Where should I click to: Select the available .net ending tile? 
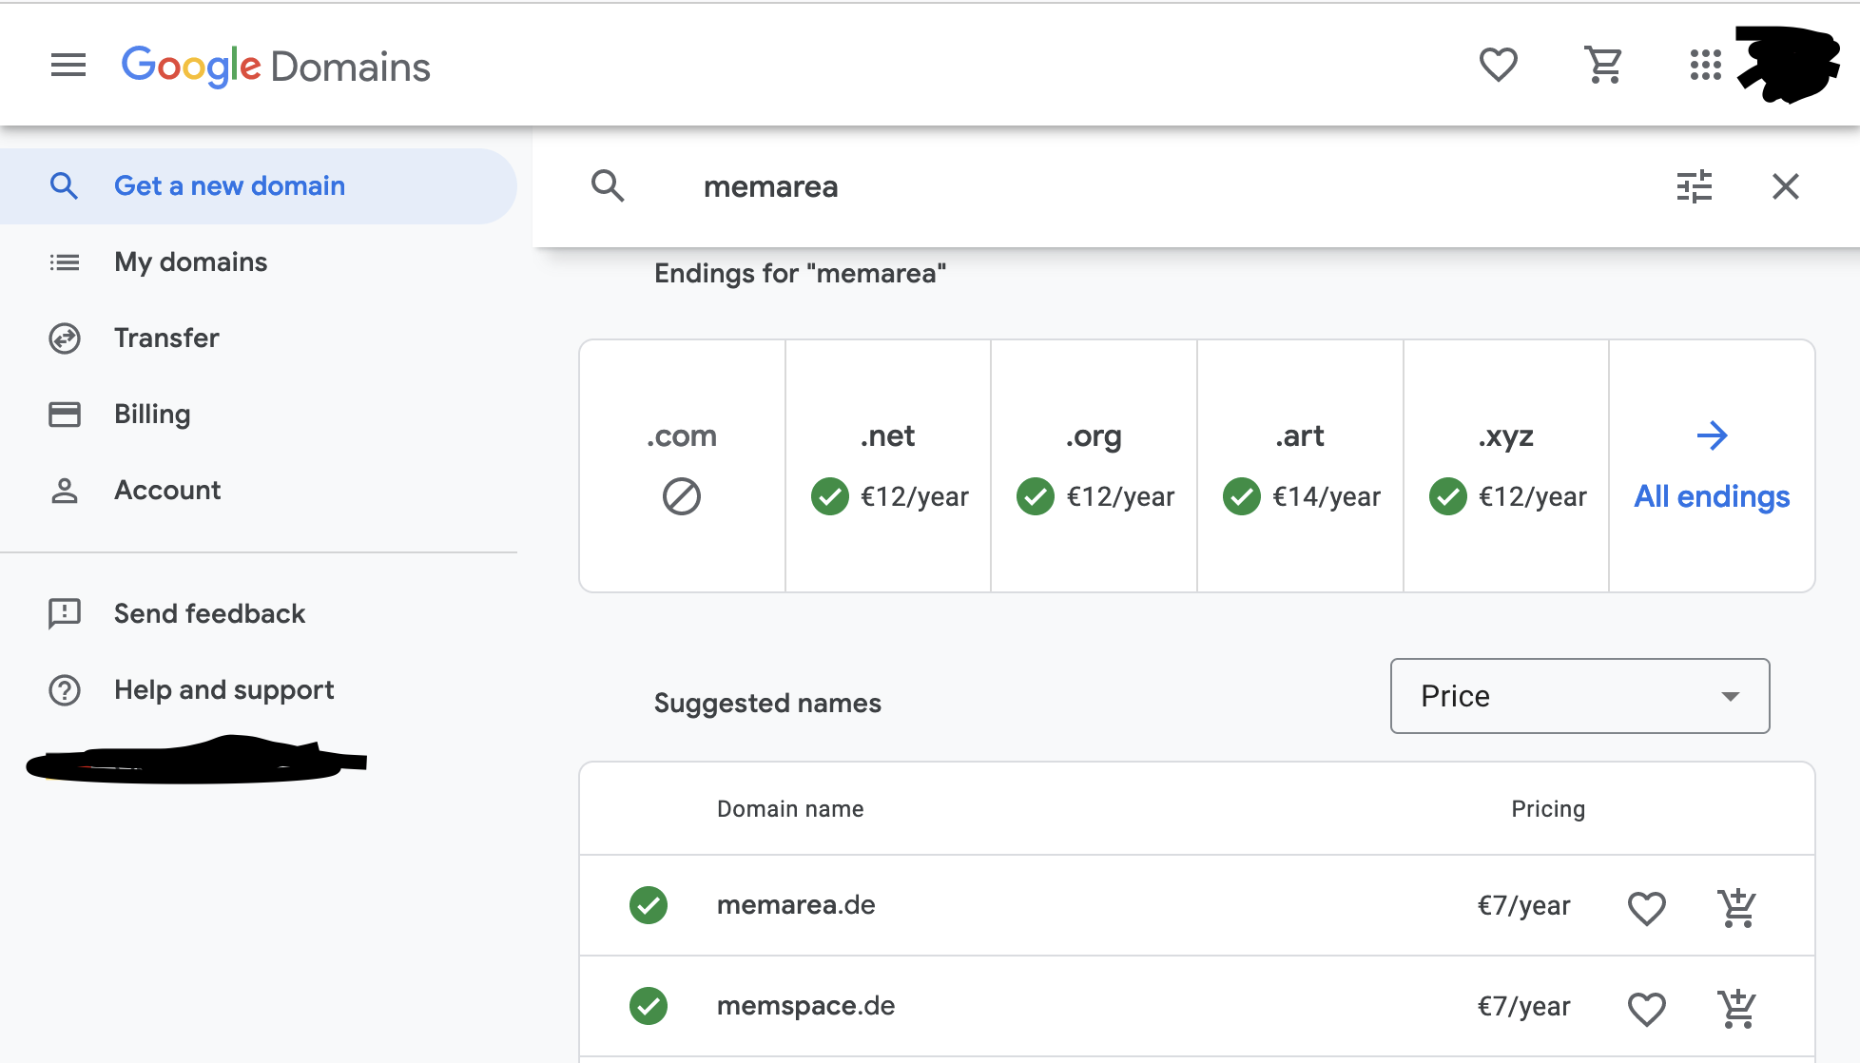coord(888,466)
